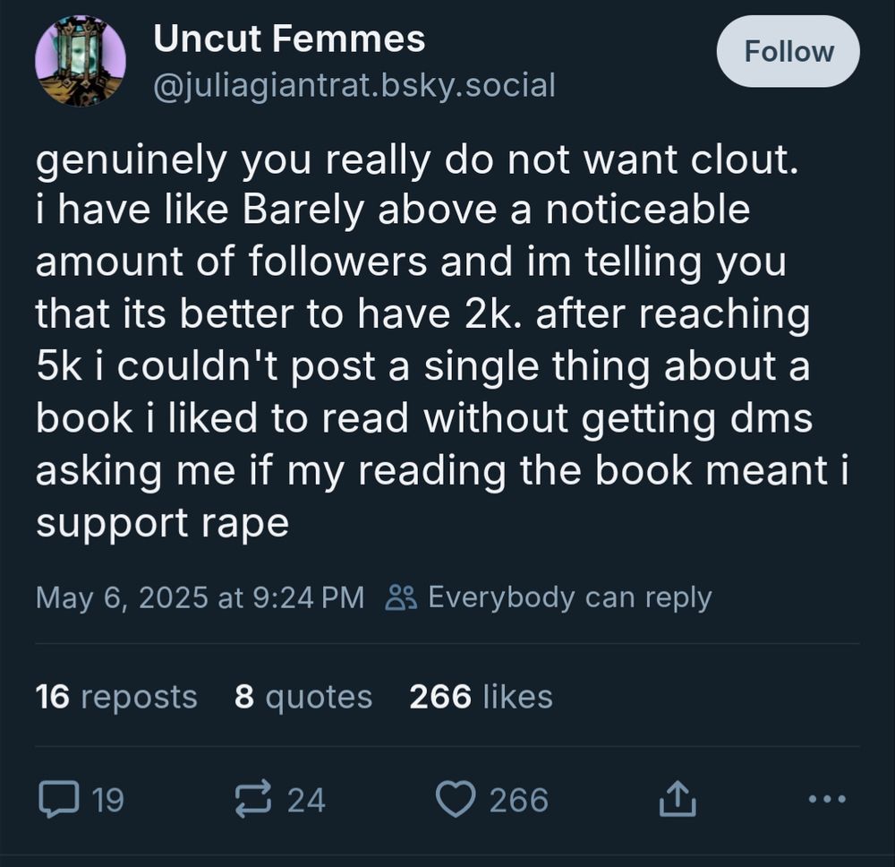The width and height of the screenshot is (895, 867).
Task: Click the reply count of 19
Action: tap(108, 799)
